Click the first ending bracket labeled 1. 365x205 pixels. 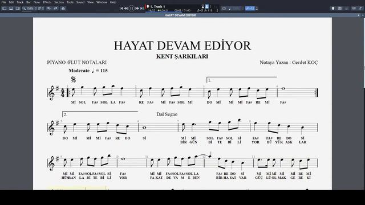(242, 80)
